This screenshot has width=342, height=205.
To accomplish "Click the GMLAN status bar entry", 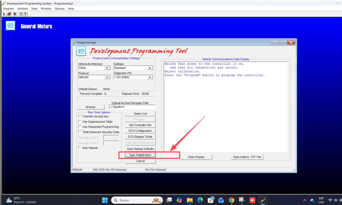I will point(78,170).
